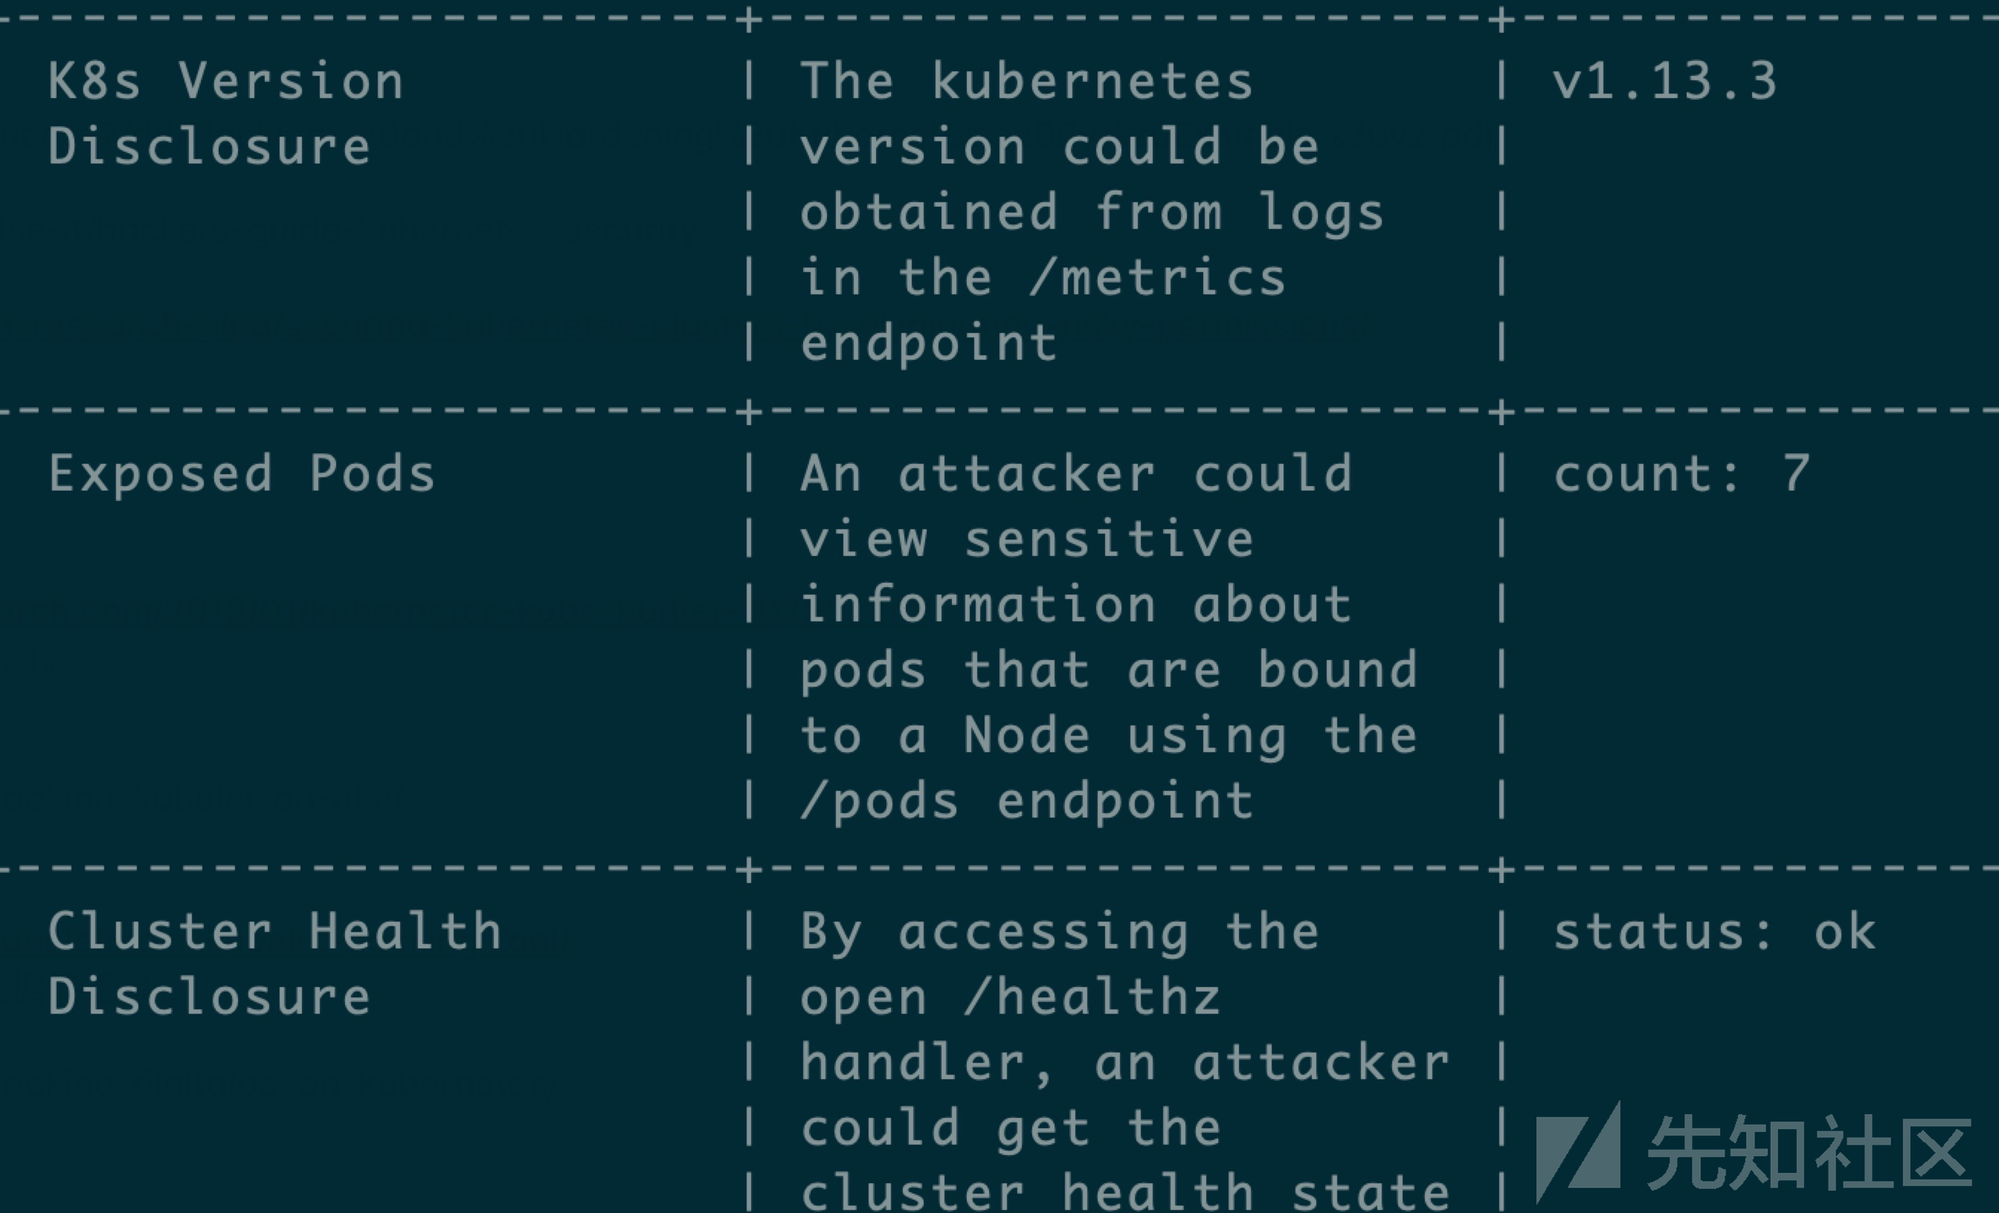The width and height of the screenshot is (1999, 1213).
Task: Click 'cluster health state' text line
Action: point(1124,1192)
